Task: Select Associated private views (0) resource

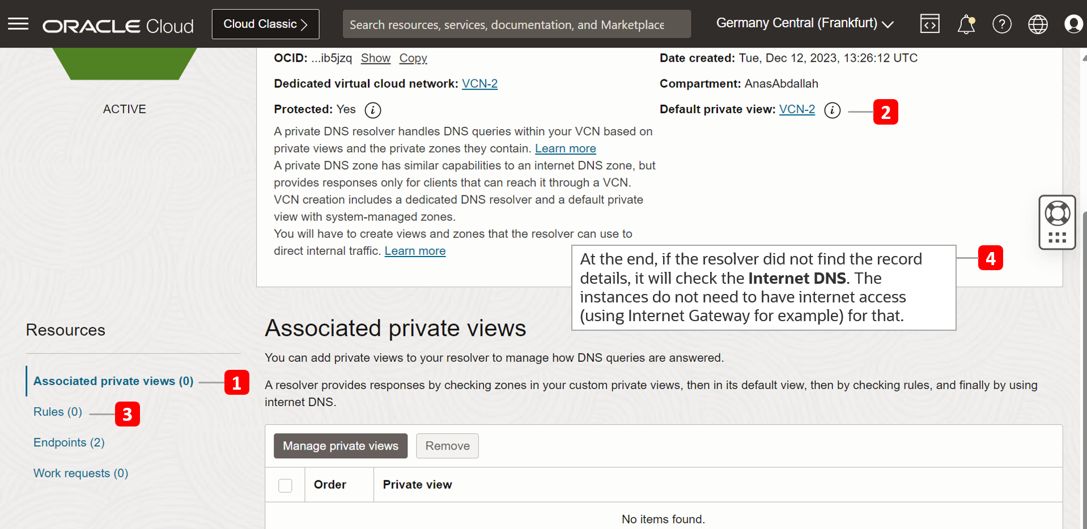Action: pyautogui.click(x=113, y=381)
